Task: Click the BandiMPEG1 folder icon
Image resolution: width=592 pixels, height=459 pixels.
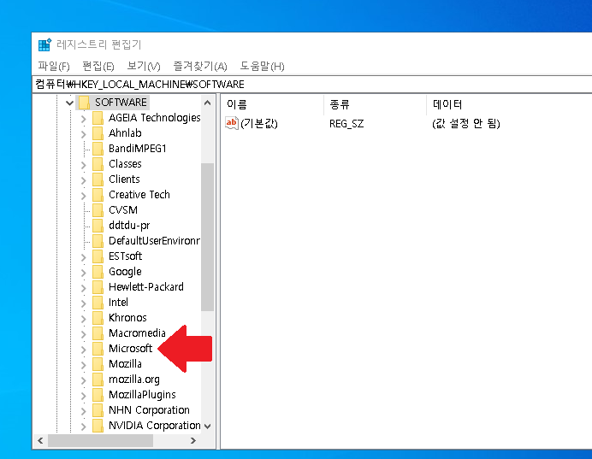Action: [98, 149]
